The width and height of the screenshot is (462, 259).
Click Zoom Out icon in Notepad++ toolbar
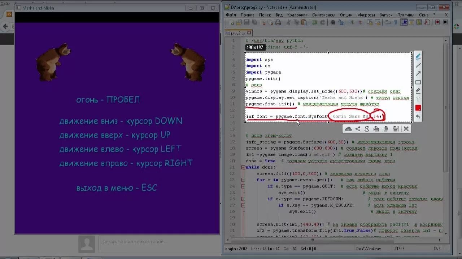[x=360, y=22]
